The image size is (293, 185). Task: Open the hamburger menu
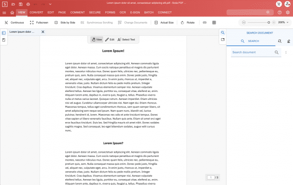(4, 13)
